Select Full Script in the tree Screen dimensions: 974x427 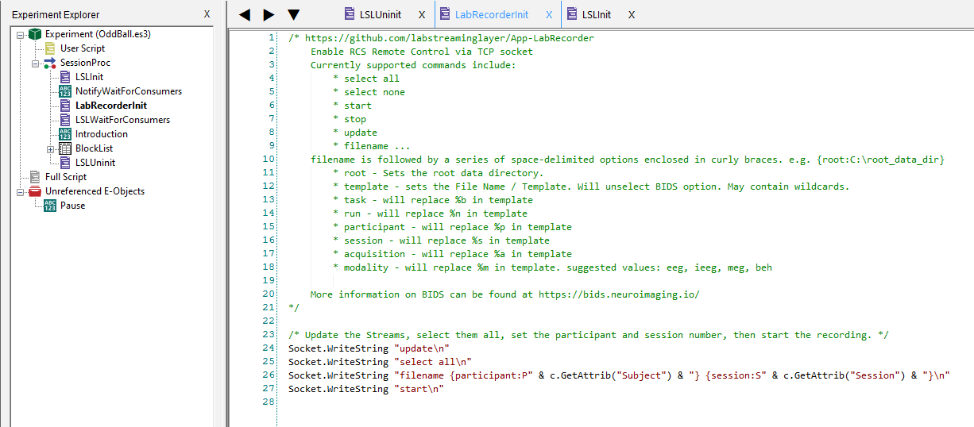click(66, 177)
